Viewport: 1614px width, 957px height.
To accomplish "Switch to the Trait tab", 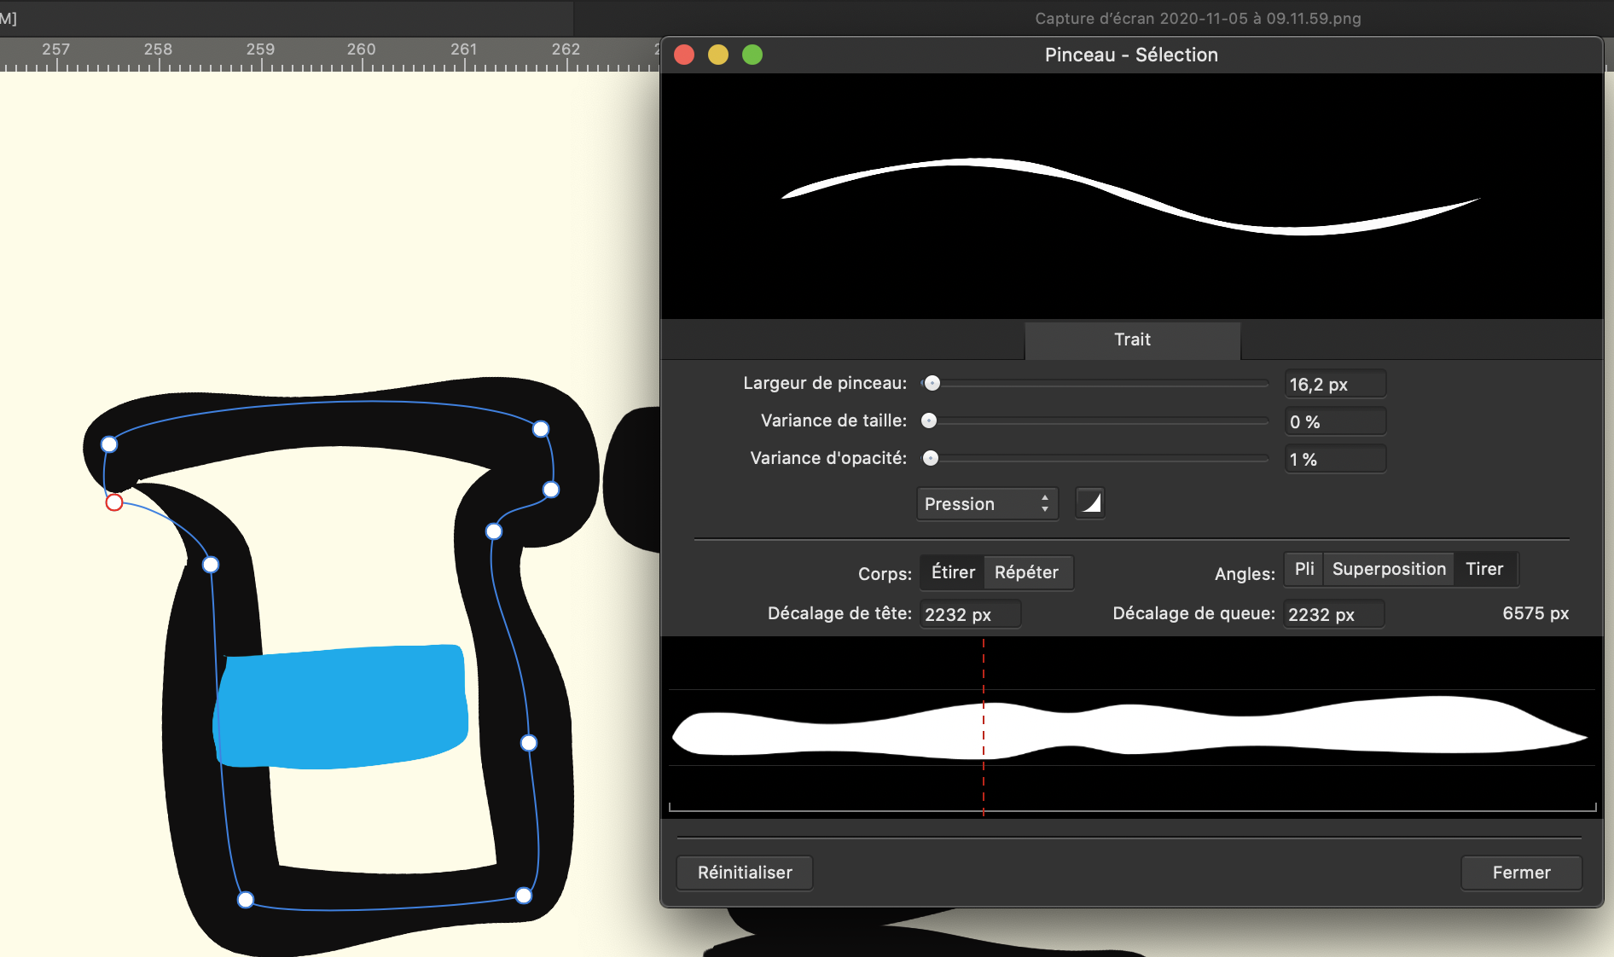I will pyautogui.click(x=1132, y=339).
